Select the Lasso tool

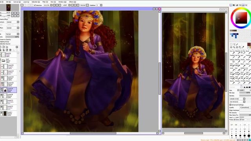point(234,44)
